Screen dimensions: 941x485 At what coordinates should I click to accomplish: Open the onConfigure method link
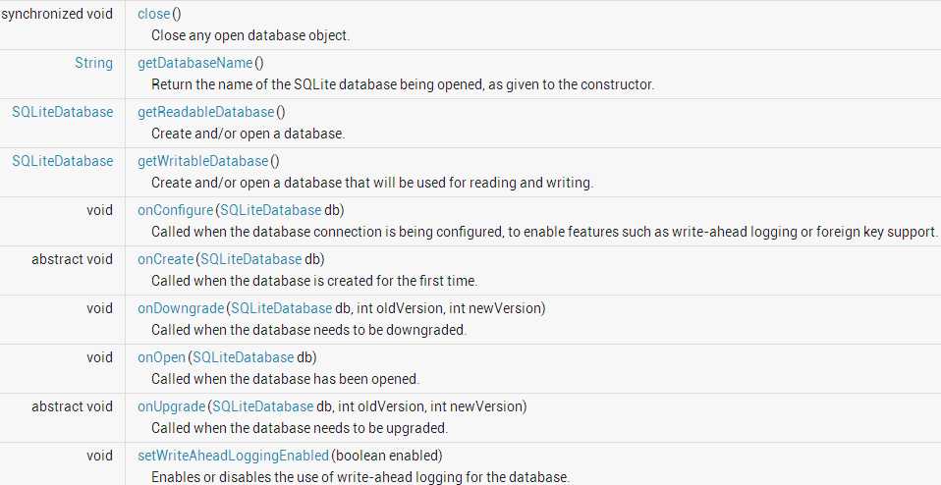[175, 210]
